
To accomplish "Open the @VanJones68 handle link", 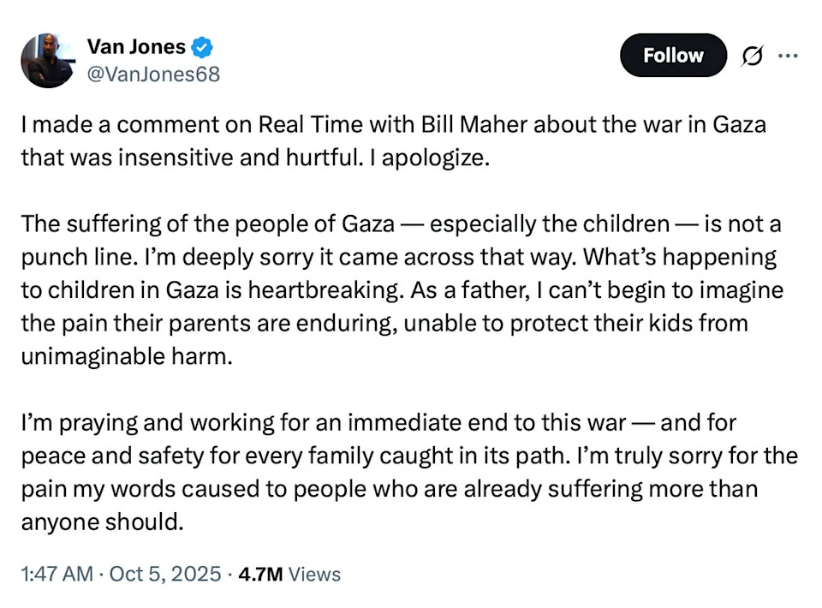I will [x=153, y=74].
